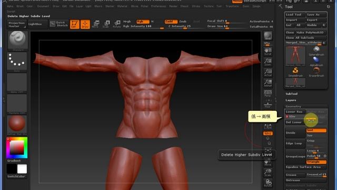Open the current brush selector thumbnail

17,41
